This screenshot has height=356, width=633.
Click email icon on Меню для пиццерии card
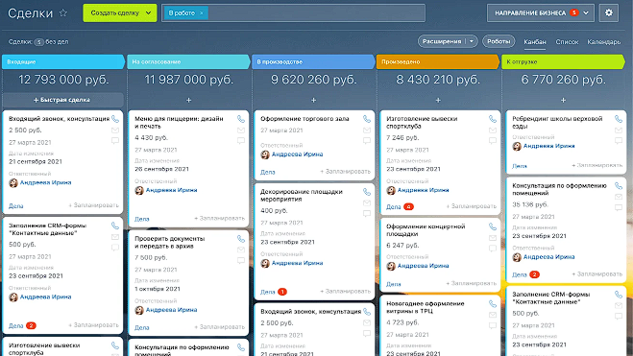pos(241,131)
